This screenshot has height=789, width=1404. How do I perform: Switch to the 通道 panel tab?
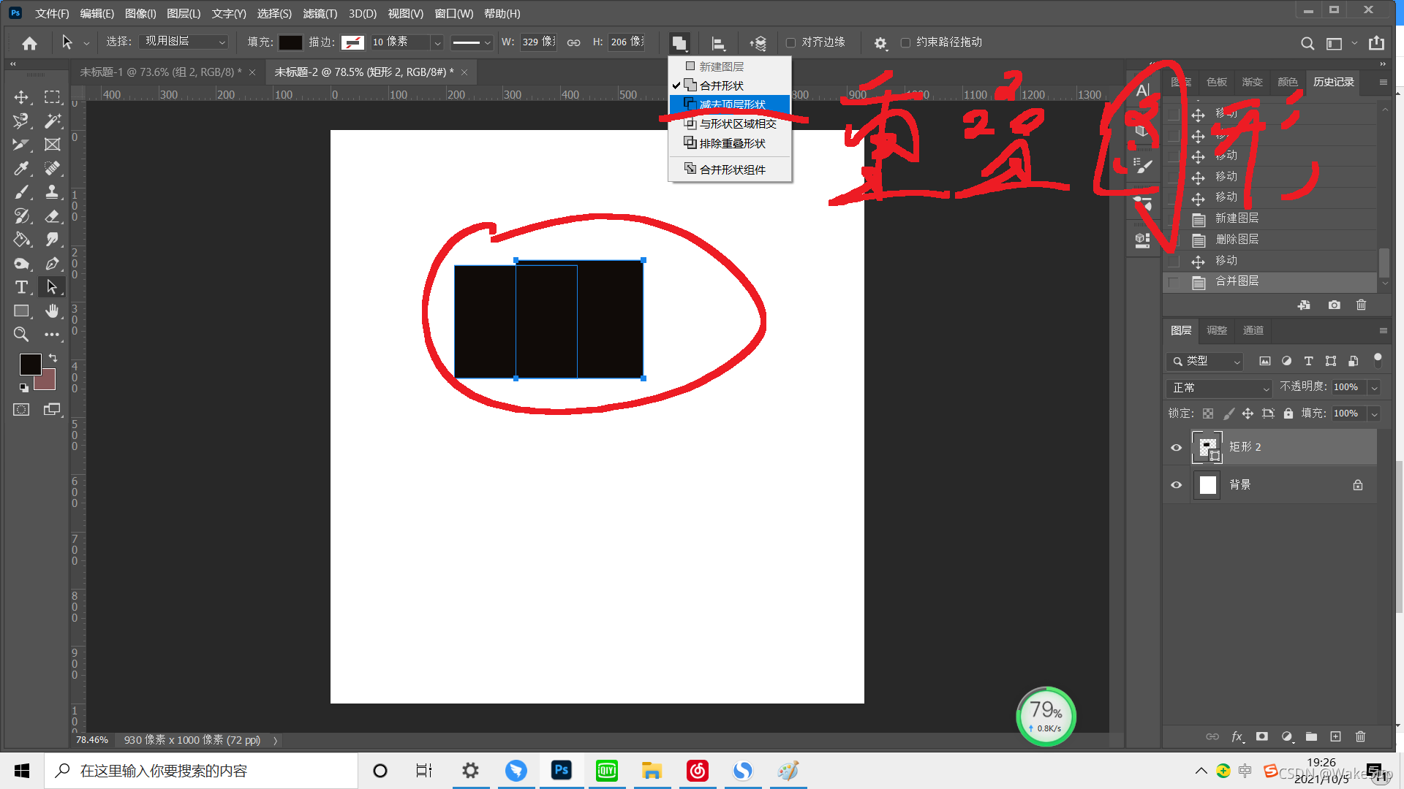(x=1253, y=330)
